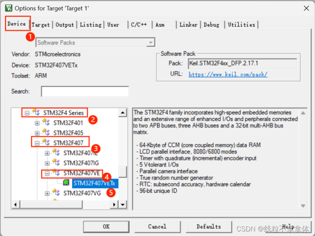Open the Software Packs dropdown

pos(150,42)
